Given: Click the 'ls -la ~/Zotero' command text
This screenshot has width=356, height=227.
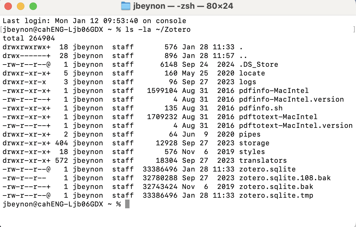Looking at the screenshot, I should point(158,30).
